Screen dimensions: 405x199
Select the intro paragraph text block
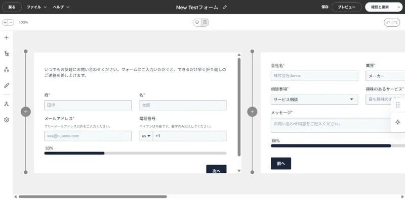(x=135, y=73)
